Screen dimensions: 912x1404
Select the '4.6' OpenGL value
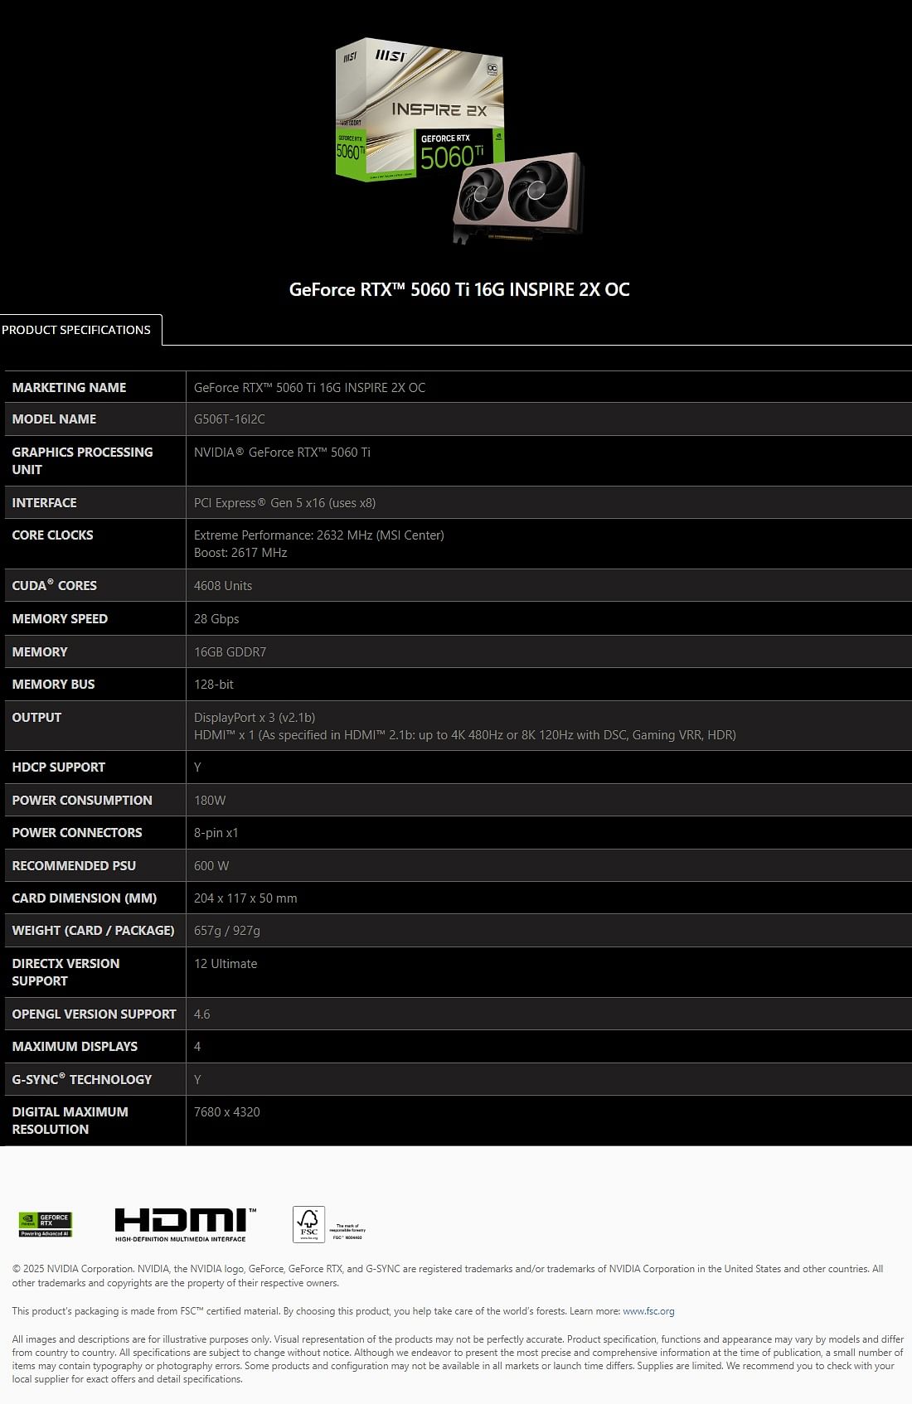[202, 1014]
